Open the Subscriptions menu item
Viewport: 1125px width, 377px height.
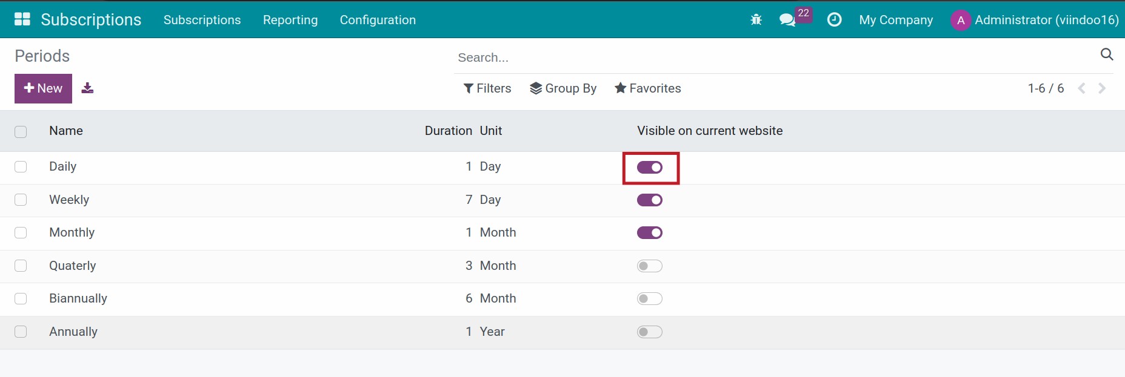[x=202, y=20]
